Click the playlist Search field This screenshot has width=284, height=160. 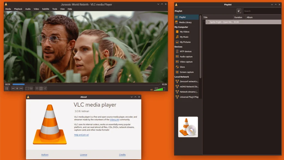[x=262, y=11]
